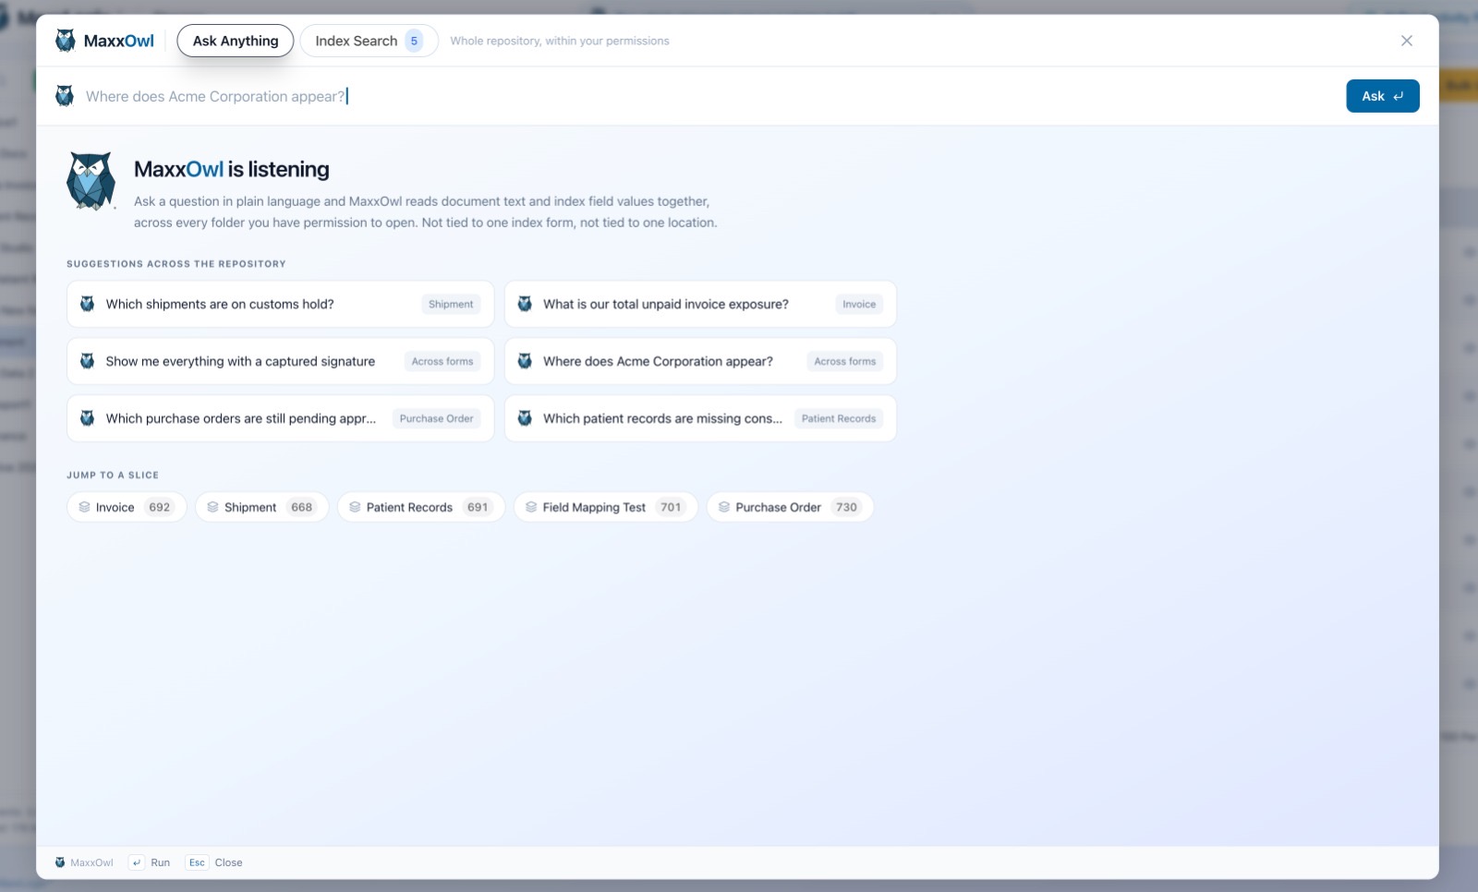The width and height of the screenshot is (1478, 892).
Task: Click the Enter key hint for Run
Action: (x=136, y=862)
